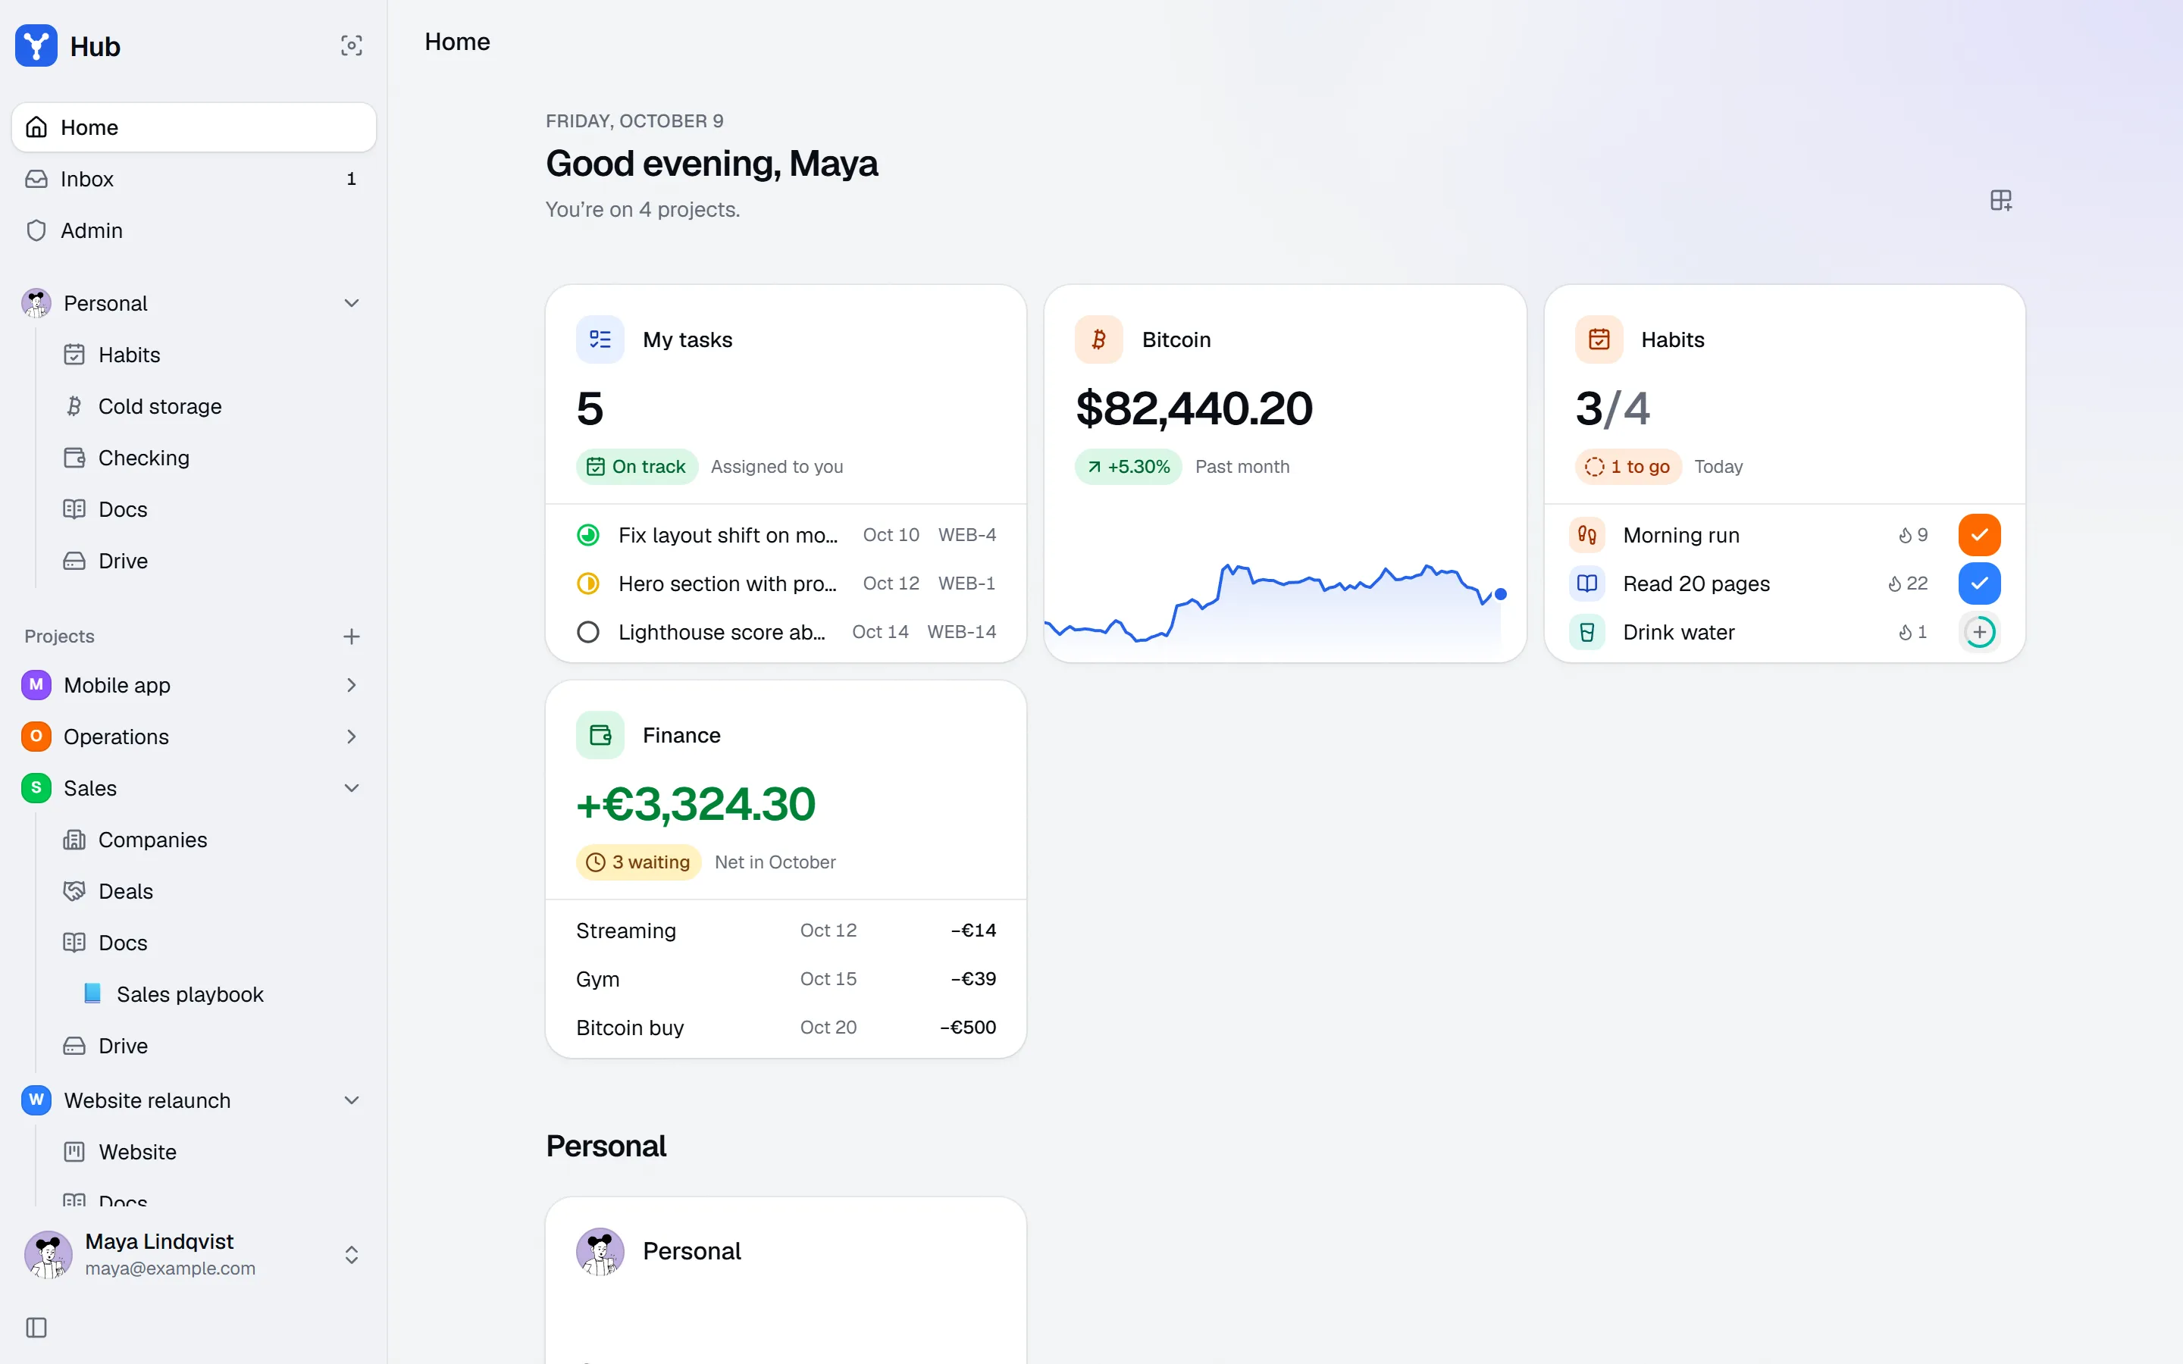The image size is (2183, 1364).
Task: Open the add widget grid icon
Action: coord(2001,200)
